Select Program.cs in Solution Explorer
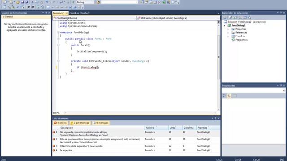287x161 pixels. click(x=241, y=40)
